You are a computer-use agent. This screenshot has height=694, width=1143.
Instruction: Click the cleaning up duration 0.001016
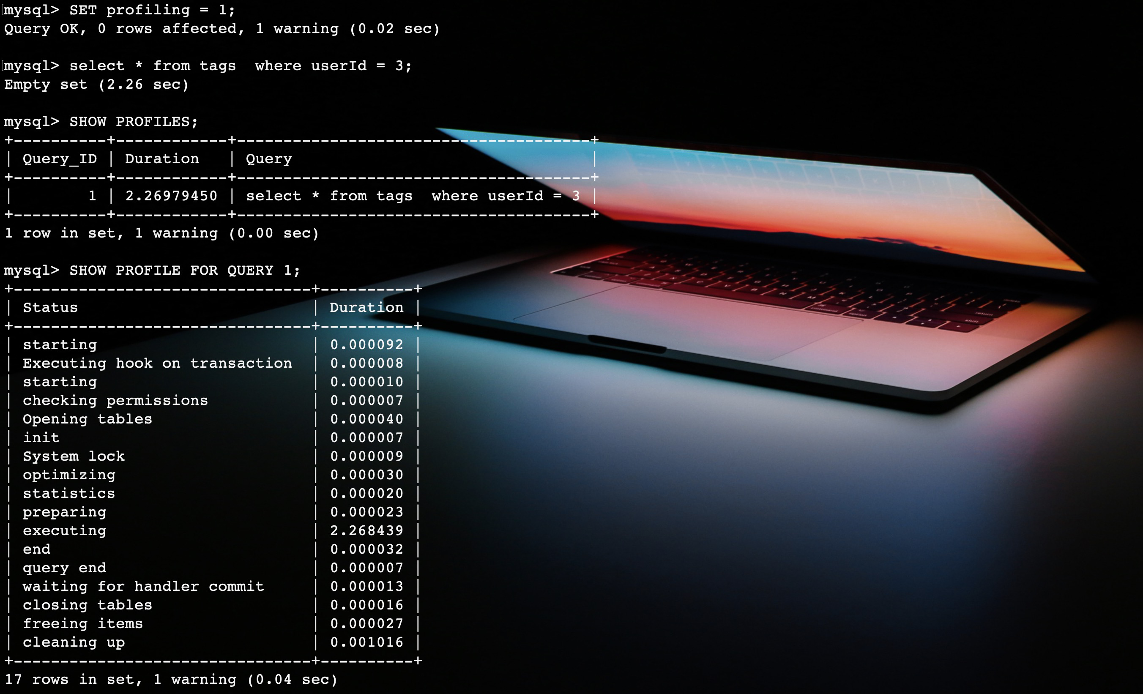coord(366,642)
